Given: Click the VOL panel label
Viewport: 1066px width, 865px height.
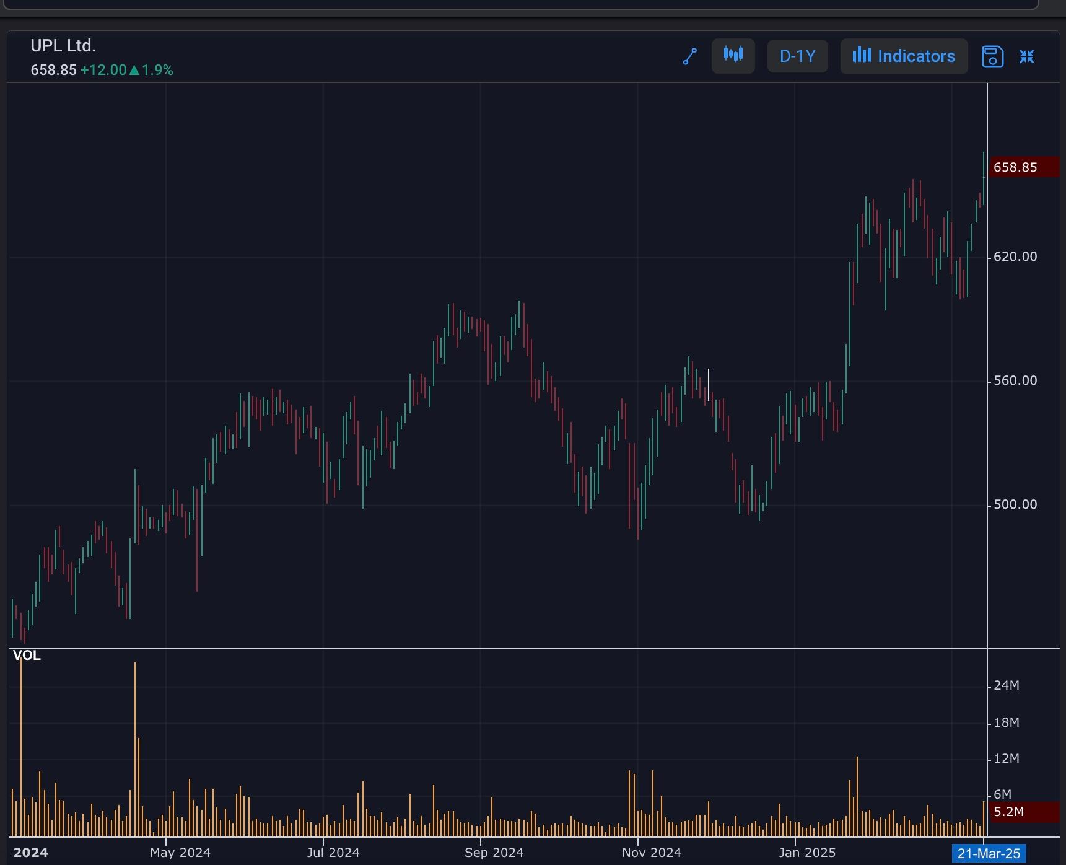Looking at the screenshot, I should 27,656.
